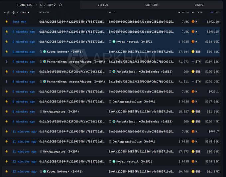
Task: Click the ETH token icon in the $119.82K row
Action: coord(193,62)
